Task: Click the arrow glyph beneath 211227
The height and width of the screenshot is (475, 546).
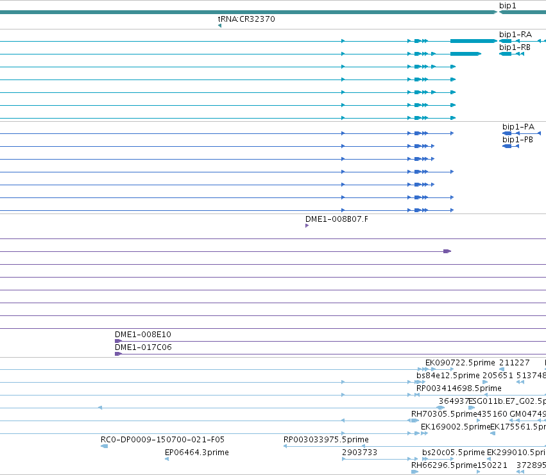Action: click(x=502, y=369)
